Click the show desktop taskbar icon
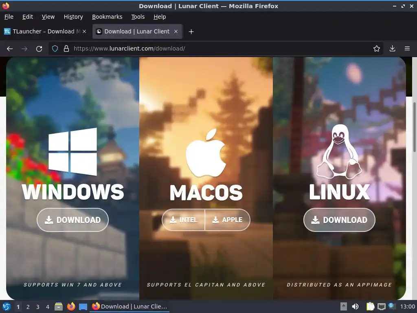The height and width of the screenshot is (313, 417). [83, 307]
